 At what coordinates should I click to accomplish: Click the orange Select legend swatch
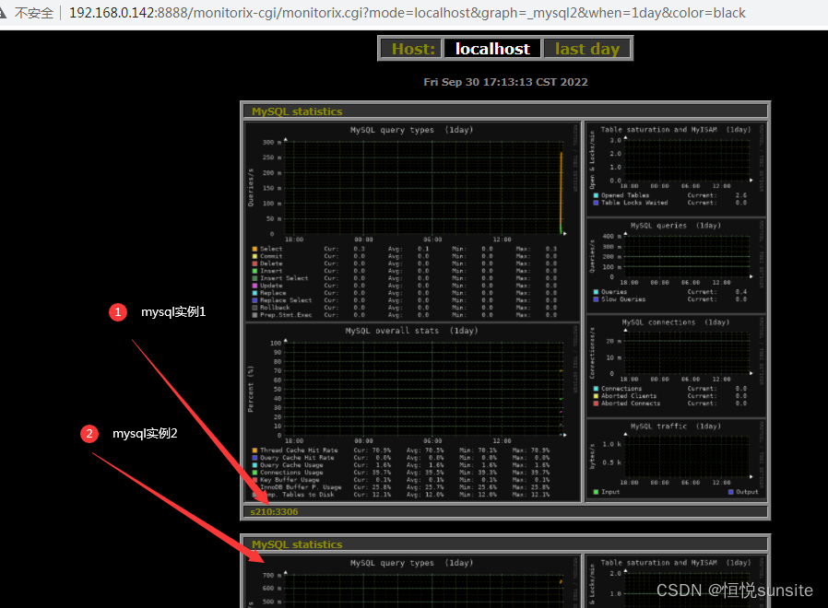(255, 249)
